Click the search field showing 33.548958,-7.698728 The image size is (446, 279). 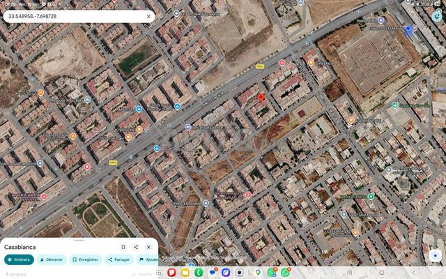click(x=79, y=17)
